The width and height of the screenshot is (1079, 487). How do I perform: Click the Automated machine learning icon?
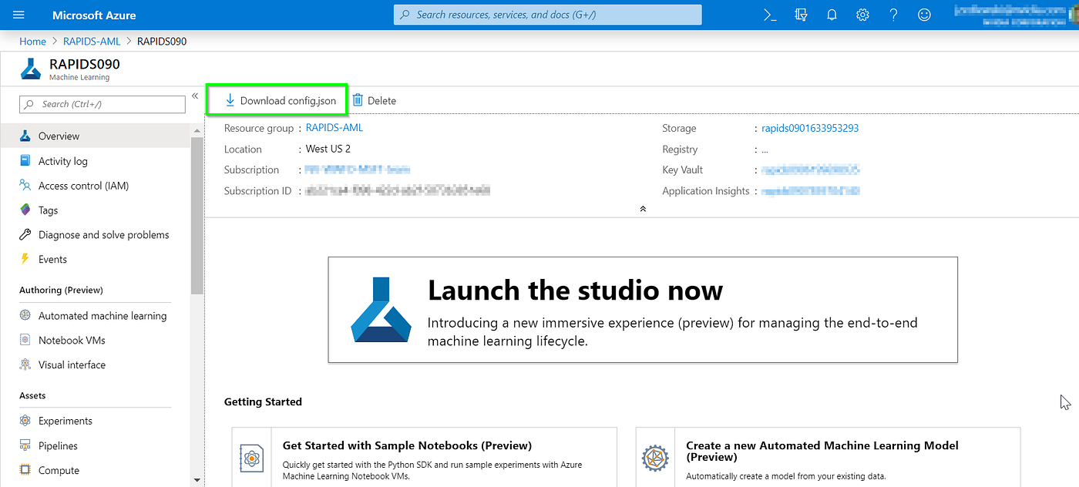coord(25,315)
